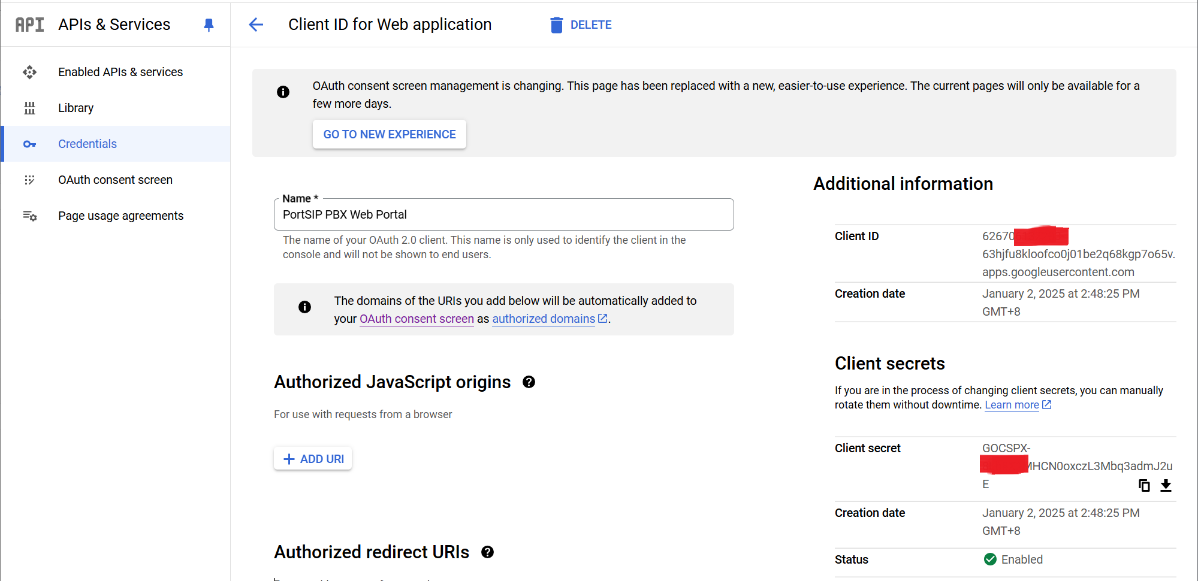Screen dimensions: 1198x581
Task: Click the trash icon next to DELETE
Action: (x=557, y=25)
